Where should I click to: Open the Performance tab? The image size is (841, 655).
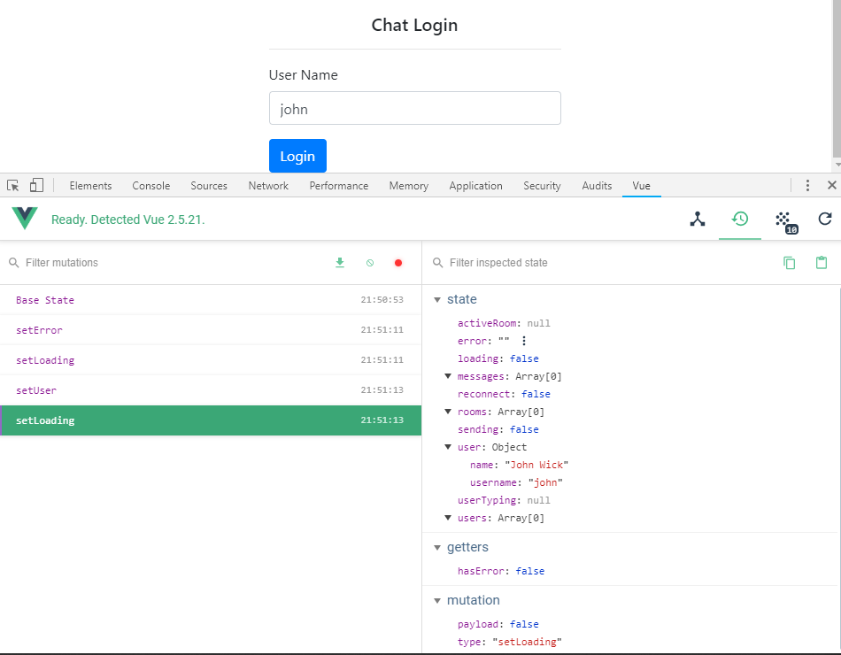point(338,186)
